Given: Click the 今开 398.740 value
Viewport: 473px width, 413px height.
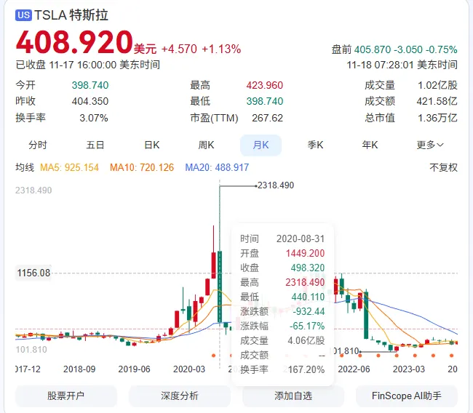Looking at the screenshot, I should tap(90, 85).
